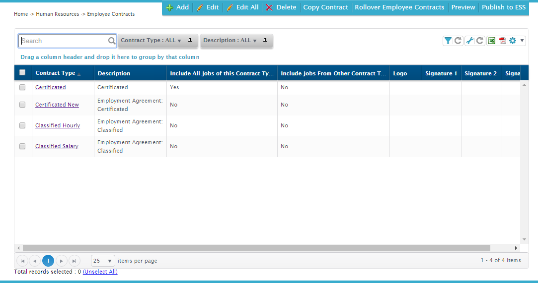Export the grid to Excel
Screen dimensions: 538x283
coord(492,41)
